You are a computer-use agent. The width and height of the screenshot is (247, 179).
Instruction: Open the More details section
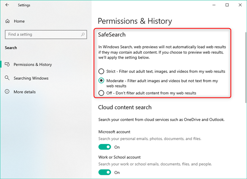[x=24, y=92]
